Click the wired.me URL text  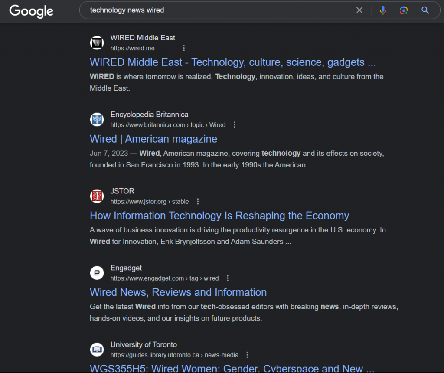pos(132,48)
